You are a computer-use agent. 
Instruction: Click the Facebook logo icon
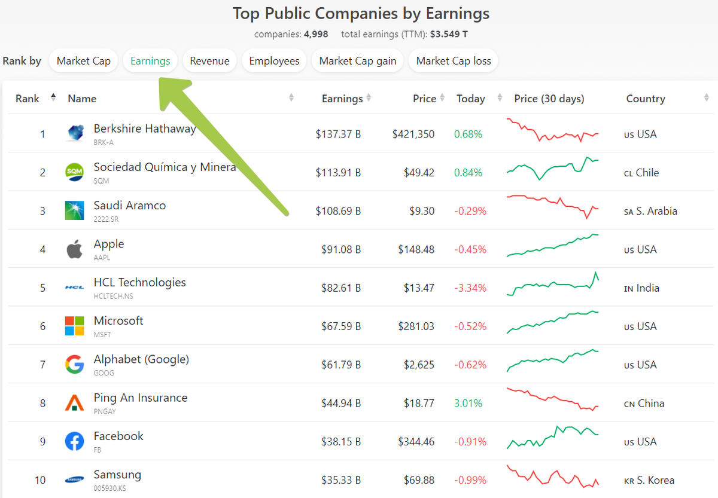tap(75, 441)
